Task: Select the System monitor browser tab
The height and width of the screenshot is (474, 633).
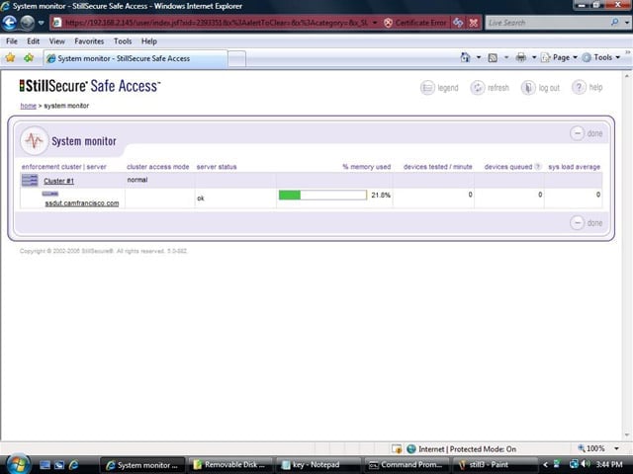Action: pyautogui.click(x=136, y=58)
